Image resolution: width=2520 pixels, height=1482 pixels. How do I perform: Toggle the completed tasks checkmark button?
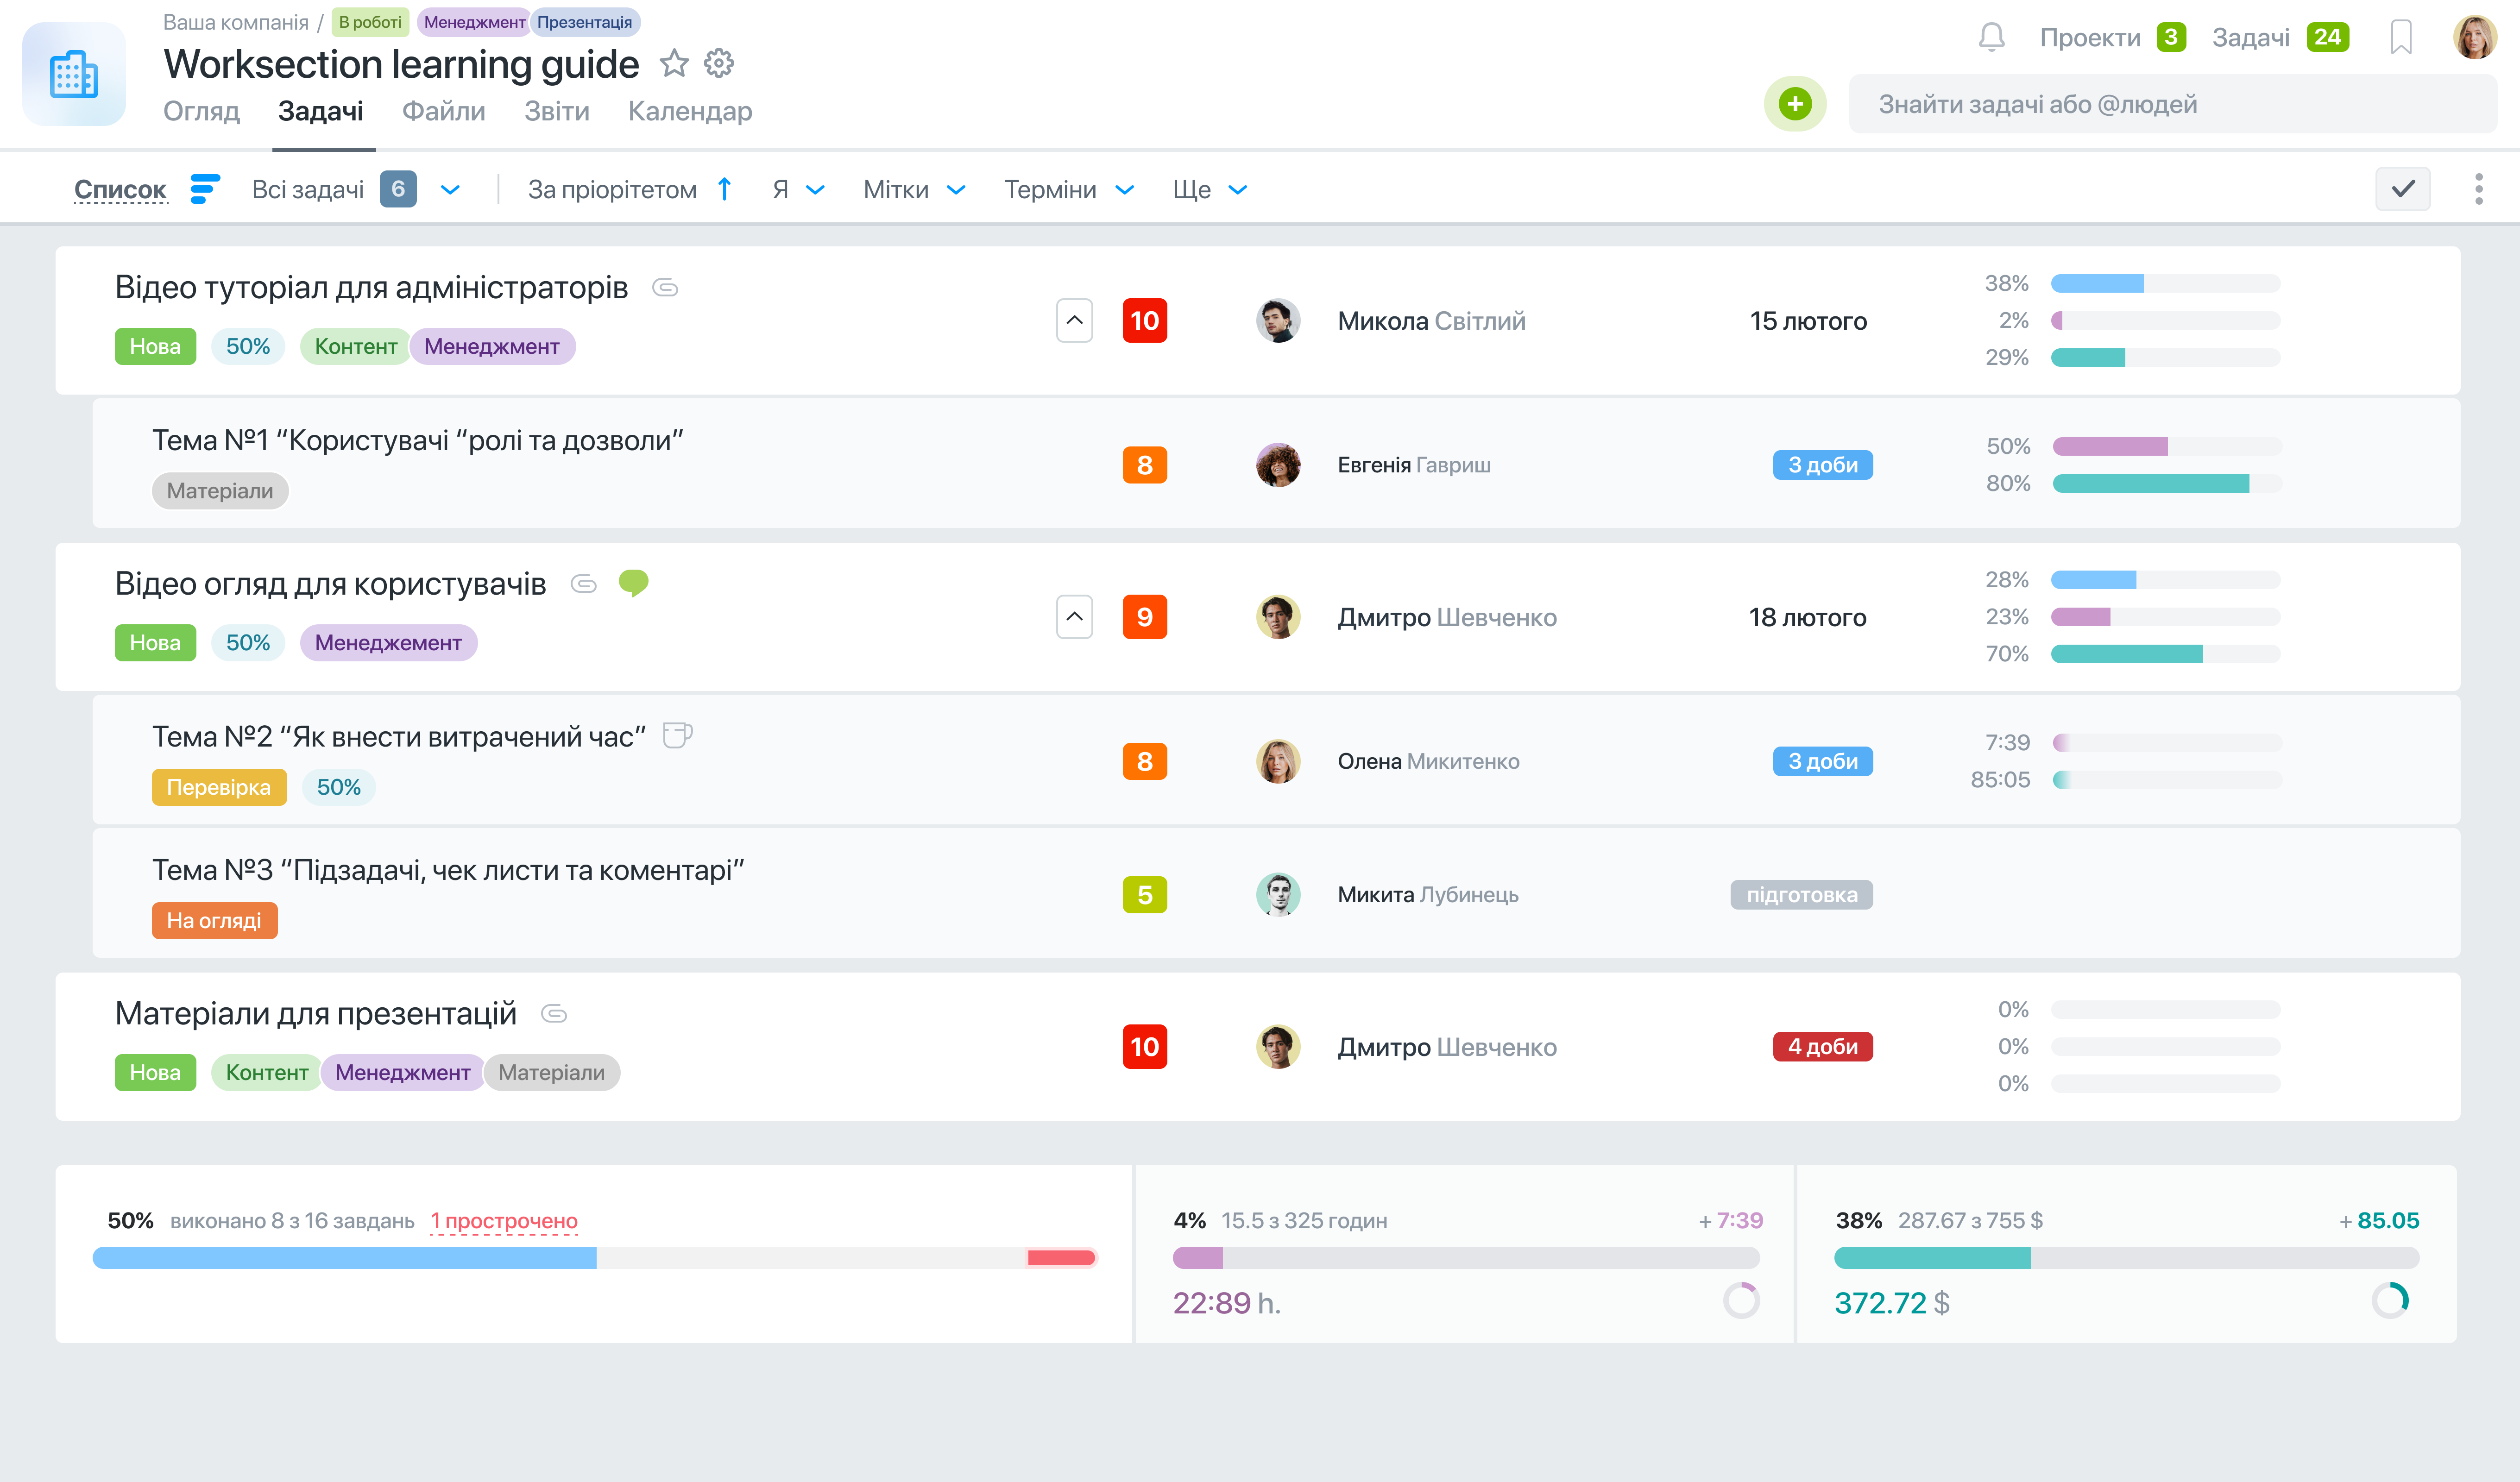[x=2402, y=189]
